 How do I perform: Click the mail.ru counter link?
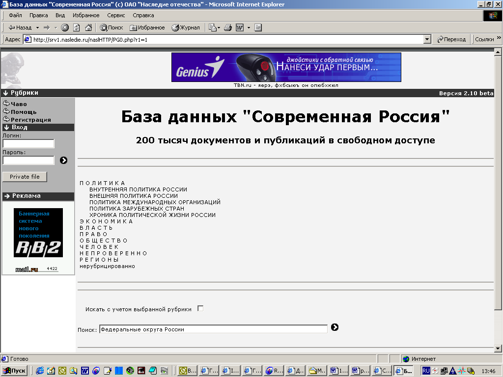click(x=37, y=269)
